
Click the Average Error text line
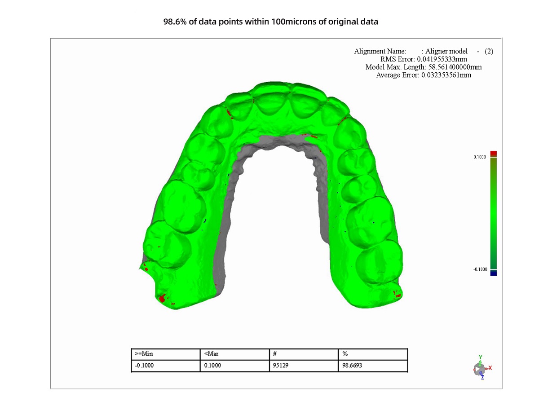coord(424,75)
